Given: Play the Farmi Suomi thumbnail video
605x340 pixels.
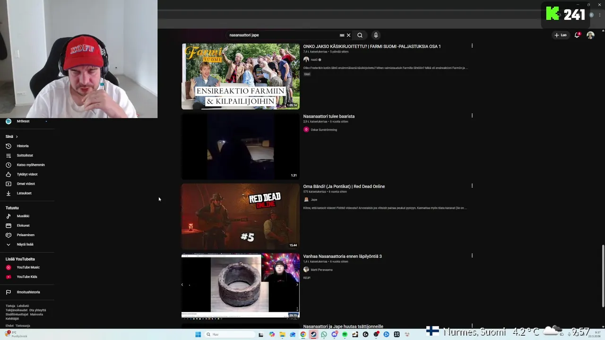Looking at the screenshot, I should tap(241, 76).
